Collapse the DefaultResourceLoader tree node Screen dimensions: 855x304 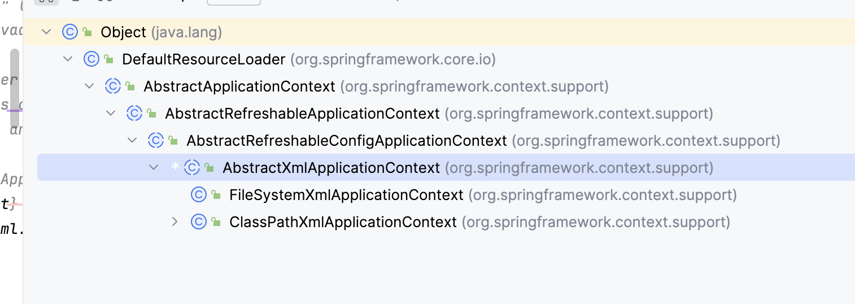point(68,59)
